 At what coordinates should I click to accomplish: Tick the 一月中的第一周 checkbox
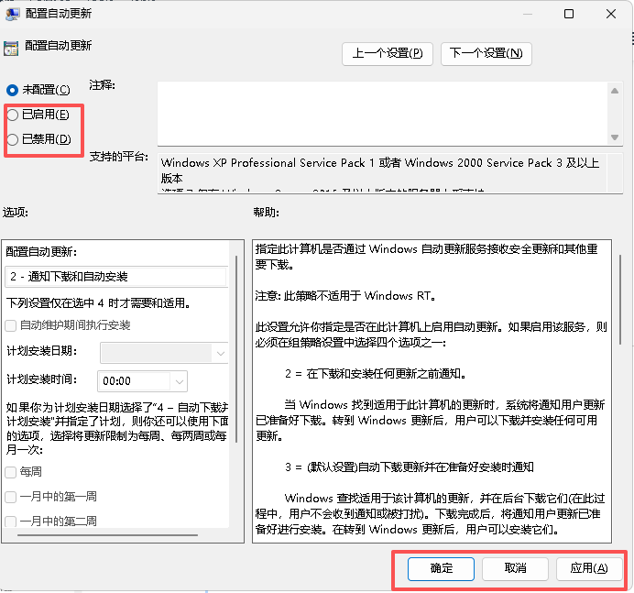click(x=11, y=497)
